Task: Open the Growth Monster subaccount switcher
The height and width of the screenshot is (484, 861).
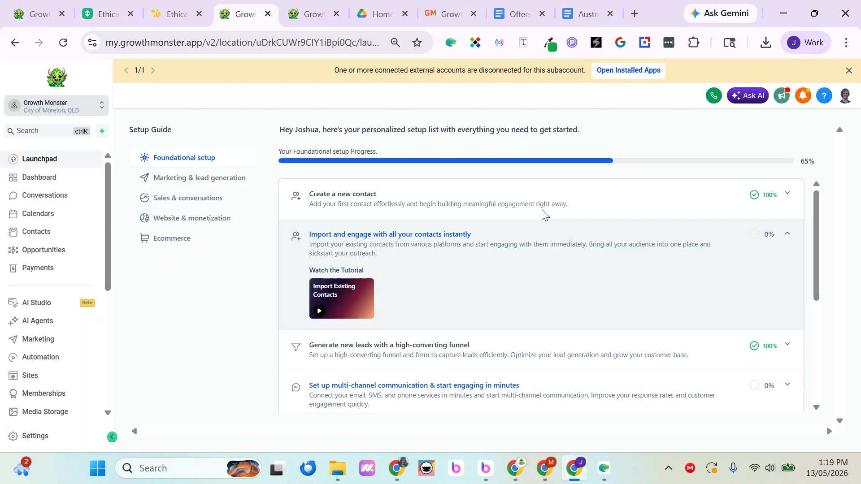Action: click(57, 106)
